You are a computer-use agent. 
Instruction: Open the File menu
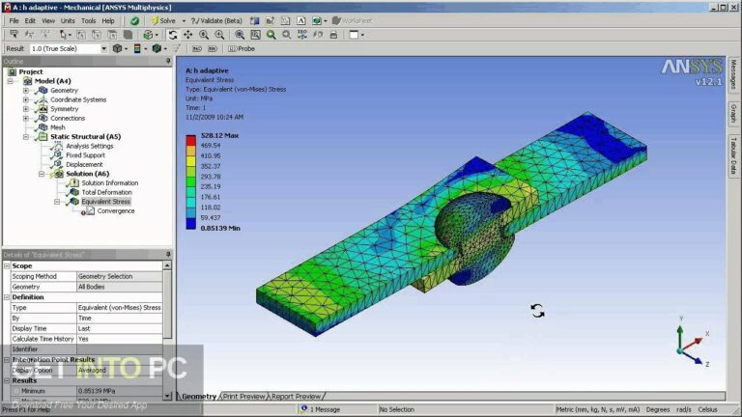[14, 21]
